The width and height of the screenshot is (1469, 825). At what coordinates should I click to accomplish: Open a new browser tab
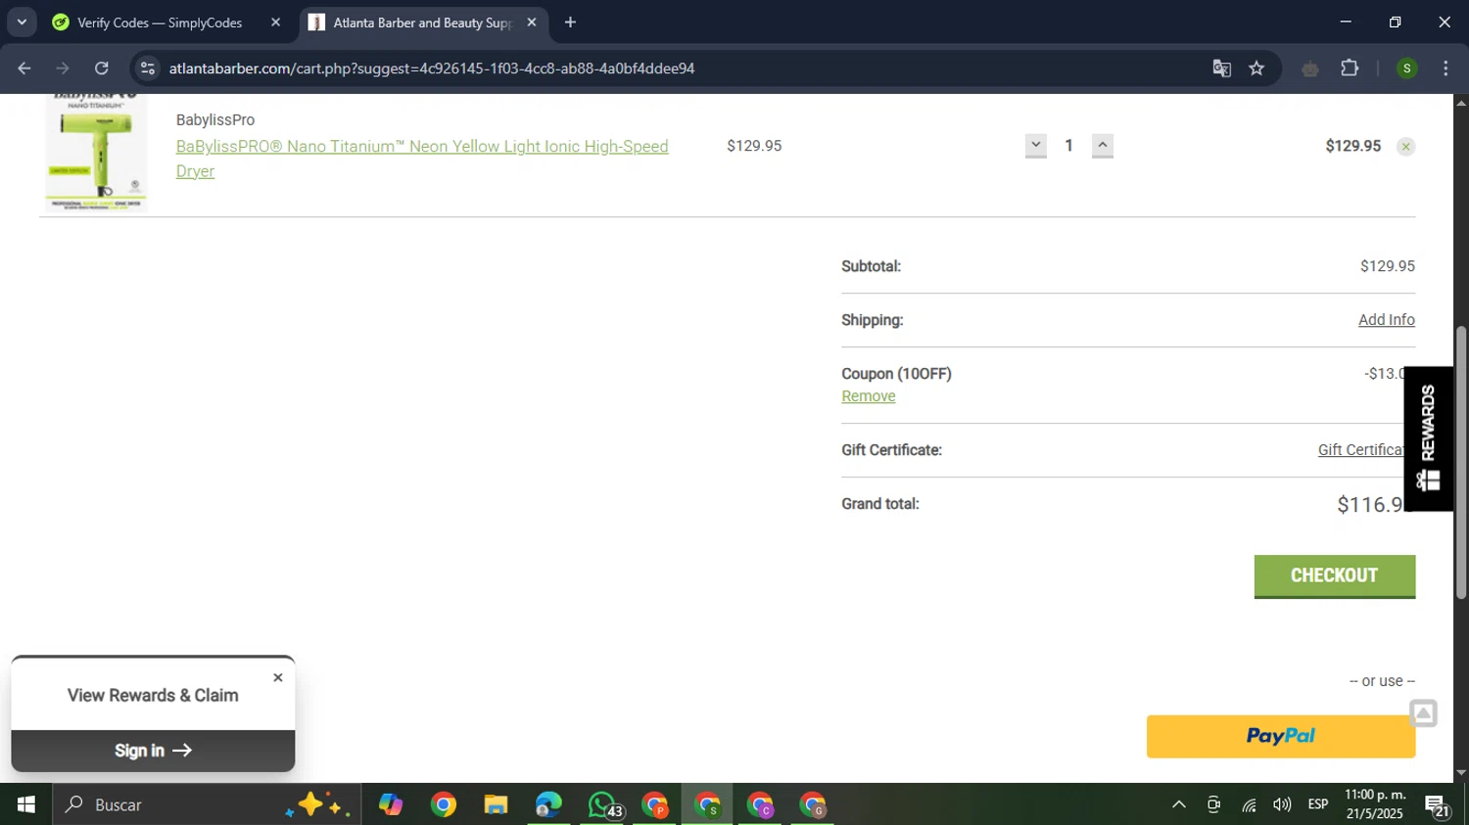point(570,23)
